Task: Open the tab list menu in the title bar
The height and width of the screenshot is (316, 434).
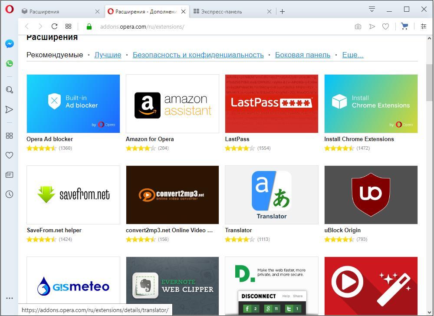Action: pos(372,9)
